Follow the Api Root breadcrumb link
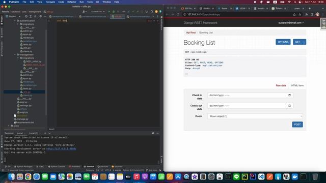The width and height of the screenshot is (326, 183). click(x=191, y=33)
